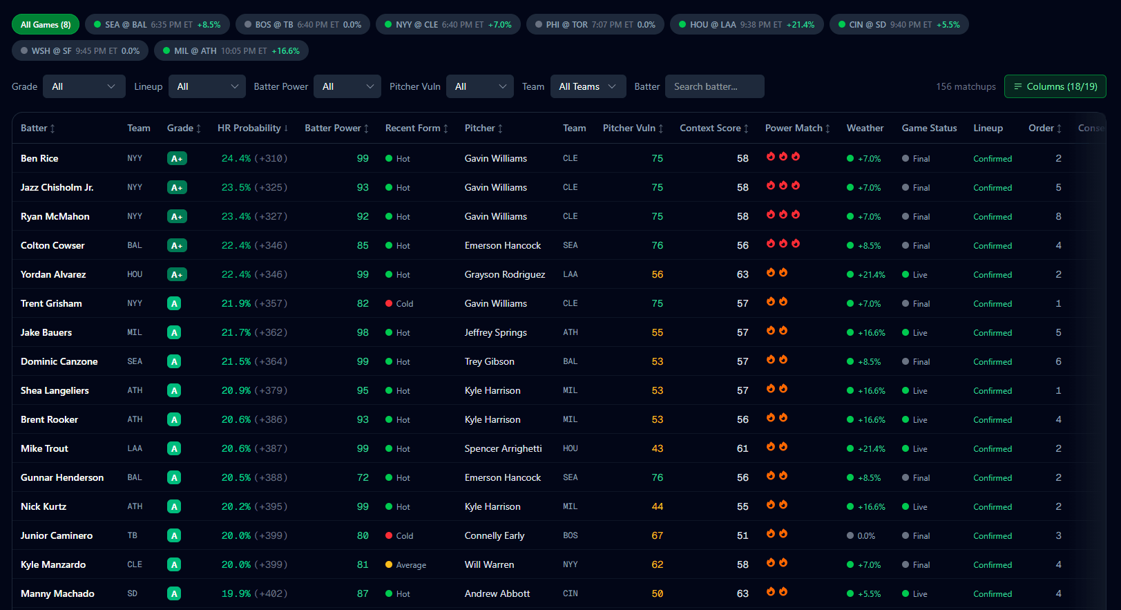Filter to PHI @ TOR game

[595, 24]
